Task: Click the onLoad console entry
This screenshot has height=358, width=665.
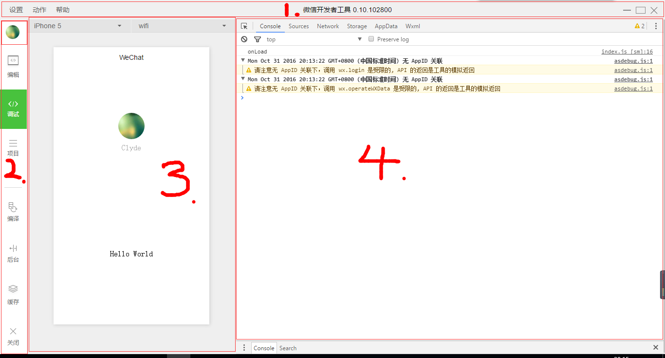Action: point(257,52)
